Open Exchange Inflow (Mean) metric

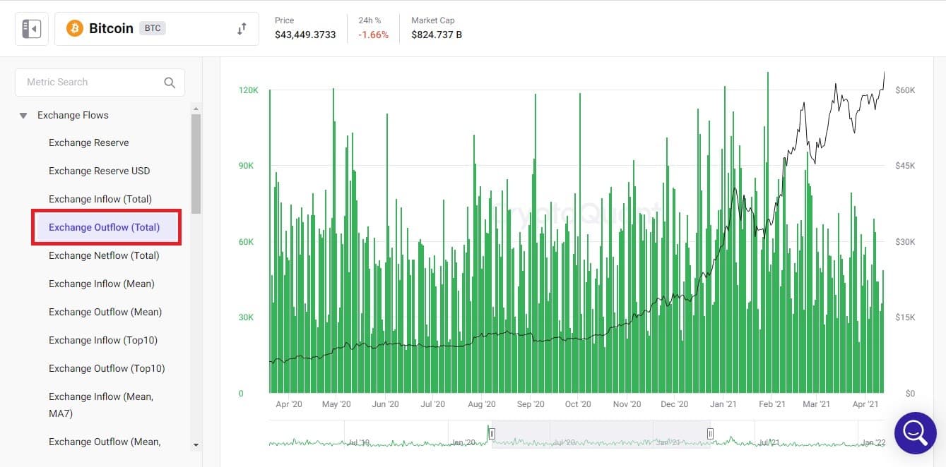coord(102,284)
